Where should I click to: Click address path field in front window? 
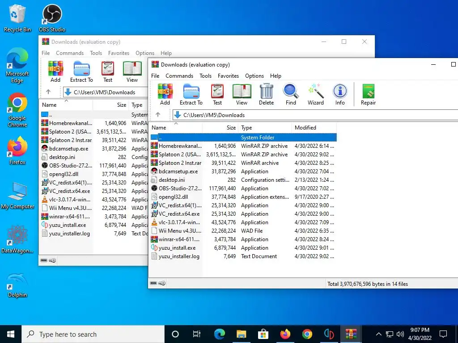pyautogui.click(x=315, y=115)
